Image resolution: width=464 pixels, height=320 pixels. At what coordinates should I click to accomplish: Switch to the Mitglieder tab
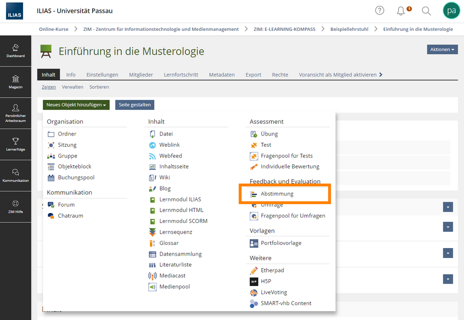(x=141, y=75)
